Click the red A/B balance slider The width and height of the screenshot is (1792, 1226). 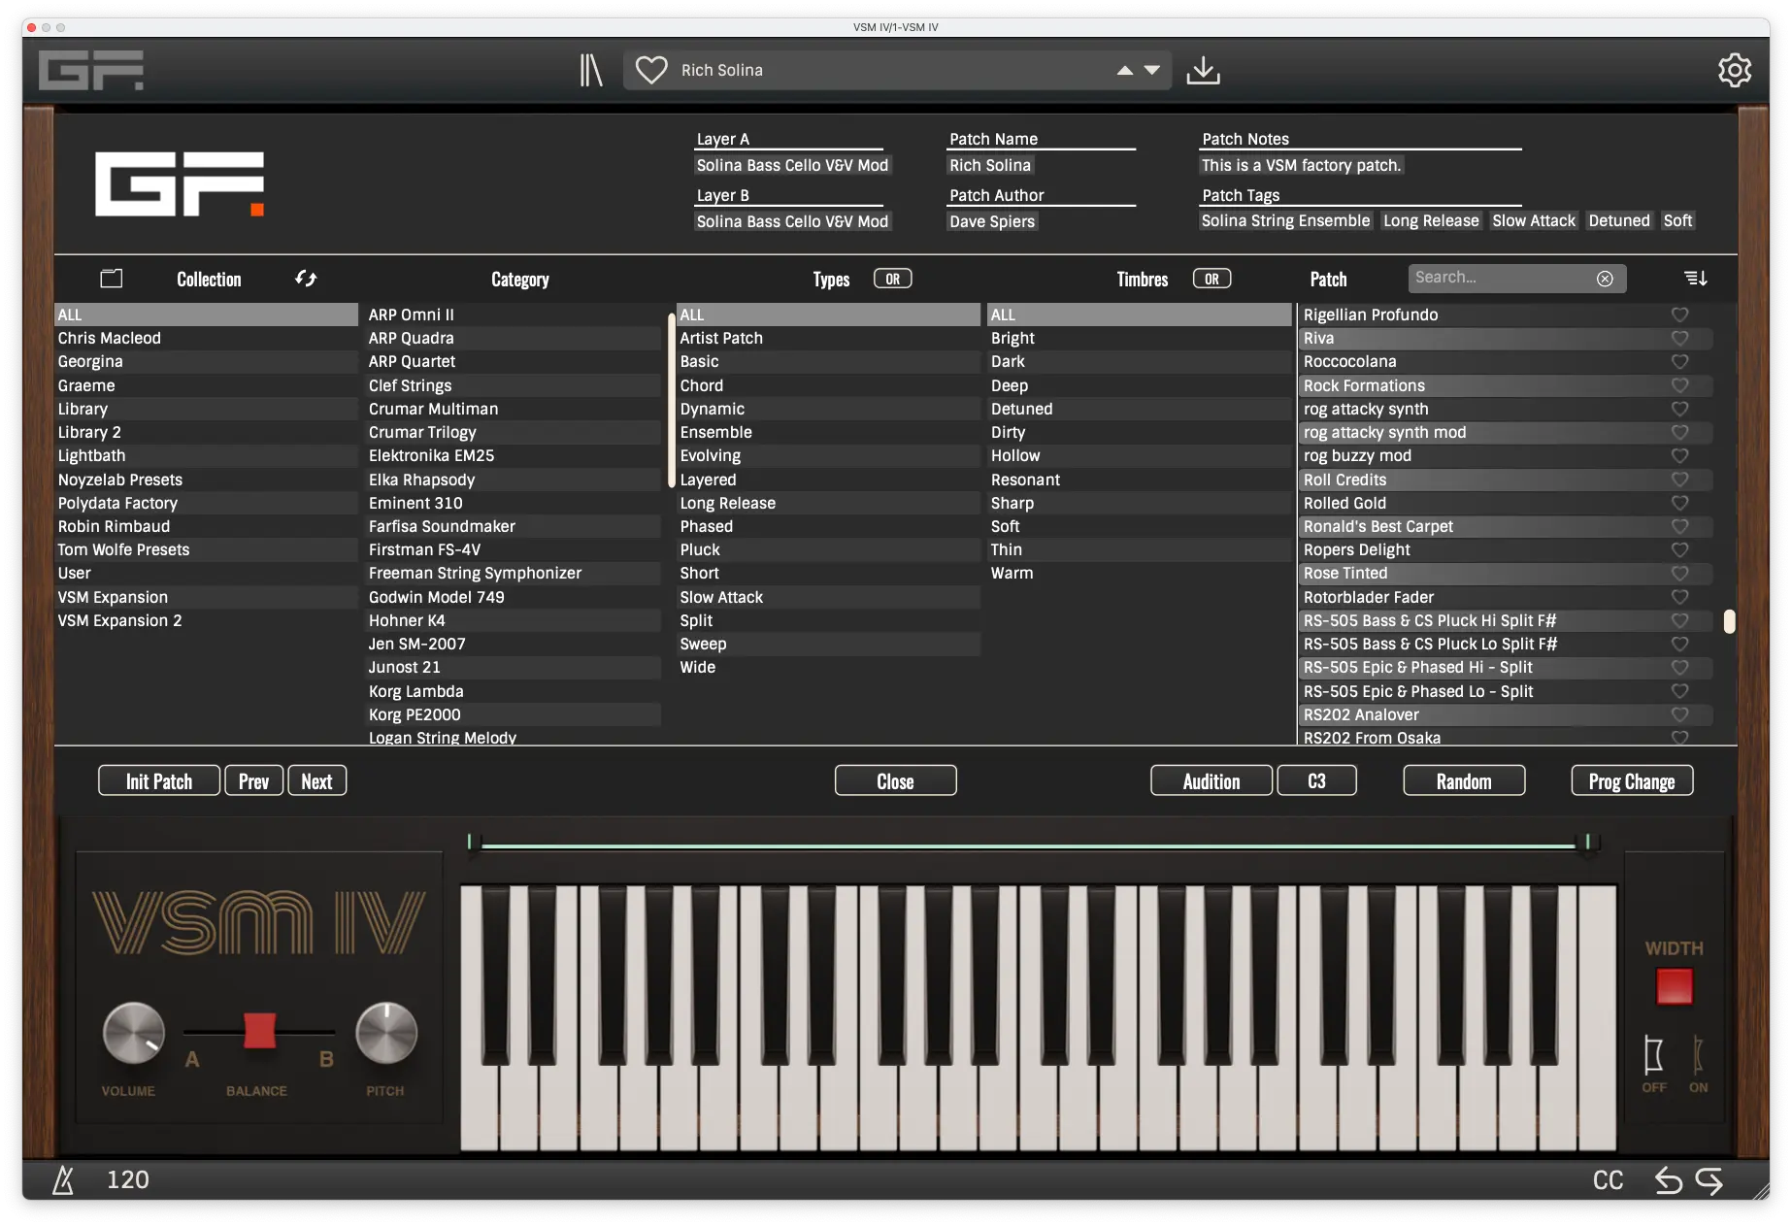pos(259,1031)
